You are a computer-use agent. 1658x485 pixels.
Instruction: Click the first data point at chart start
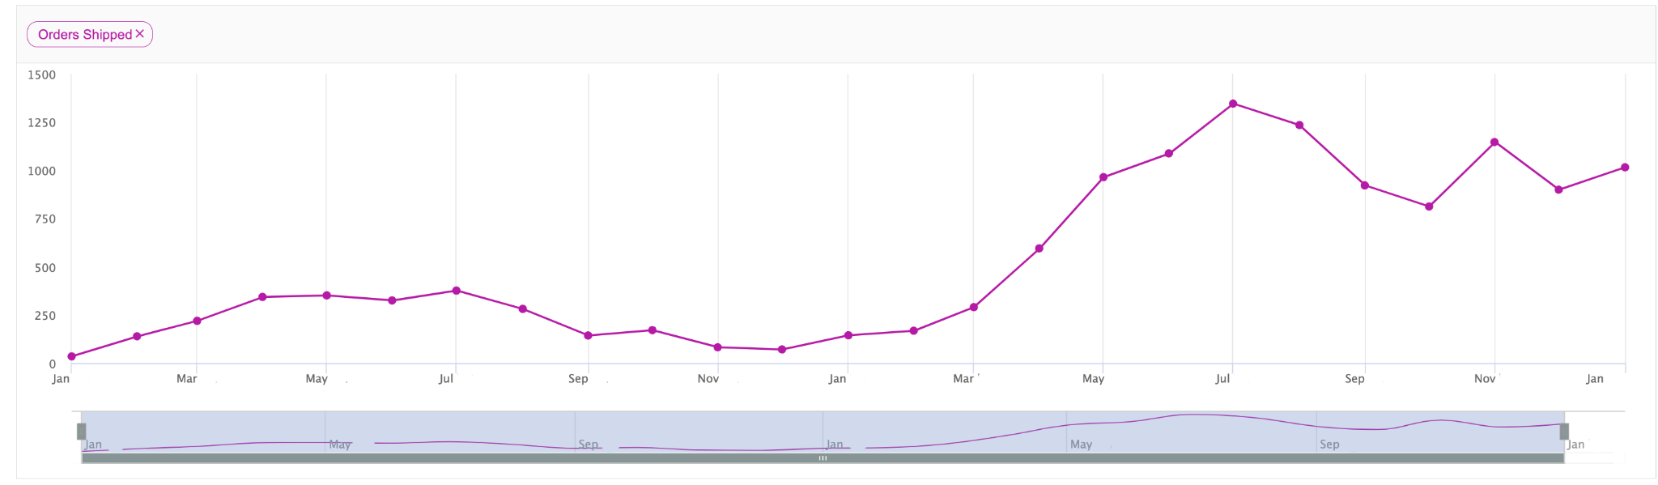[x=72, y=356]
